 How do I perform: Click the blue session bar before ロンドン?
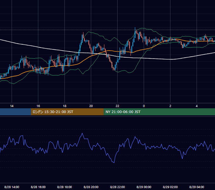(15, 112)
